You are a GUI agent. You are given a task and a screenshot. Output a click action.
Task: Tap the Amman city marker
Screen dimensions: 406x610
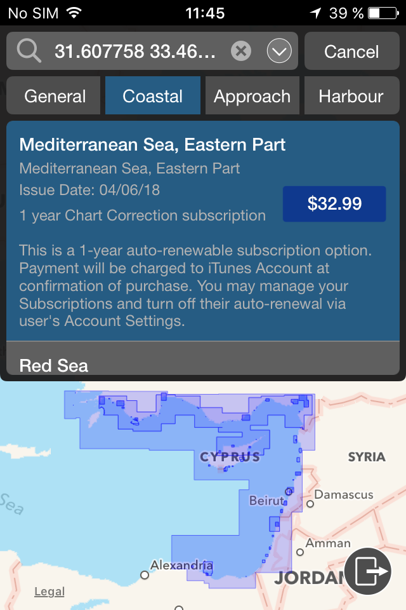click(300, 552)
